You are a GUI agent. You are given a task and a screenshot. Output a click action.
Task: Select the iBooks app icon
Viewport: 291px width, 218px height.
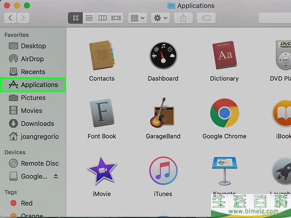(x=282, y=113)
